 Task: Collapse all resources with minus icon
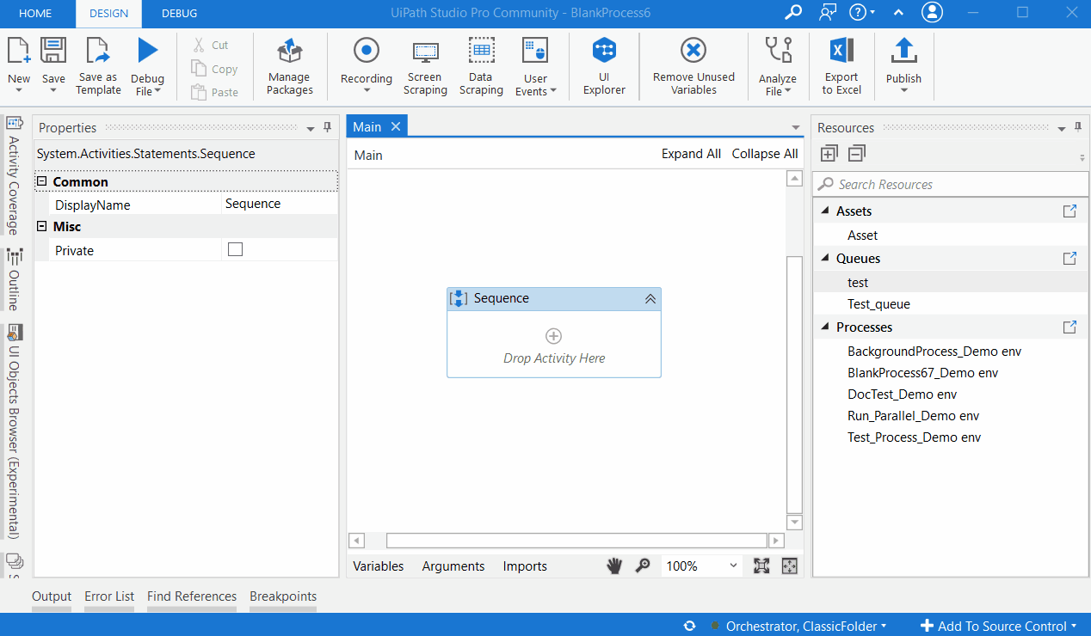point(857,154)
